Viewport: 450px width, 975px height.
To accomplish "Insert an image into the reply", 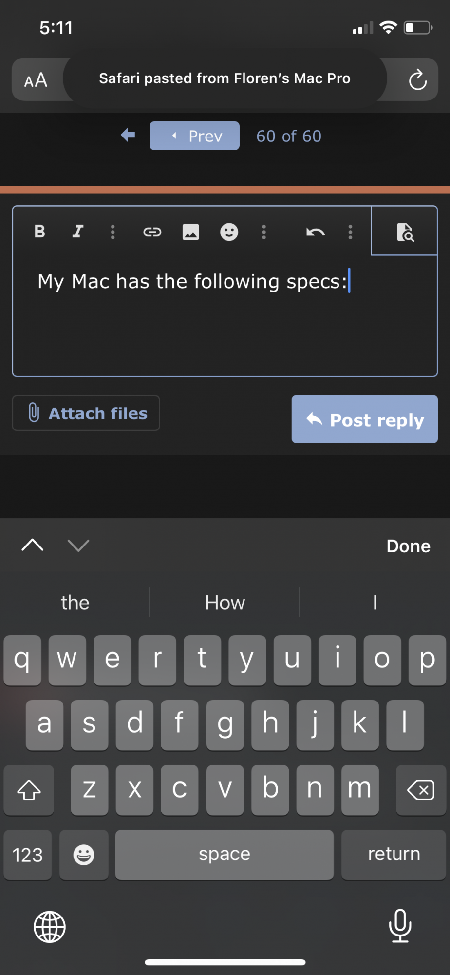I will [190, 232].
